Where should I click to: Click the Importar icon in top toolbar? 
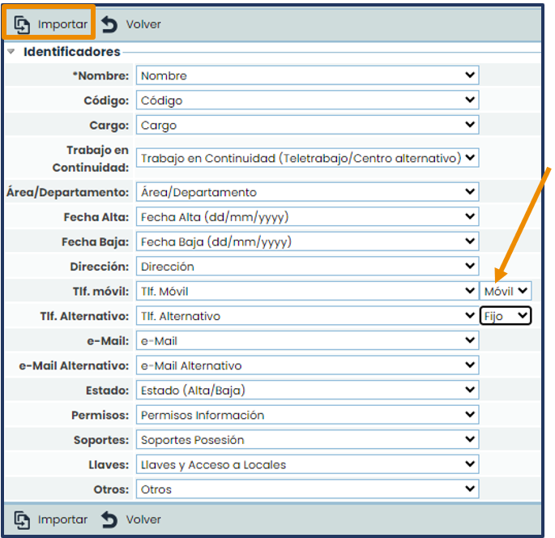[22, 24]
